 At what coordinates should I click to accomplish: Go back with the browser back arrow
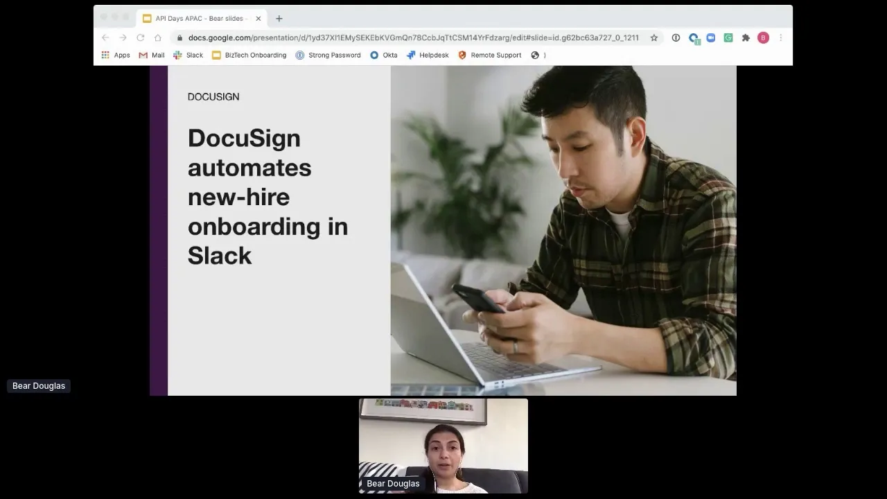tap(105, 38)
